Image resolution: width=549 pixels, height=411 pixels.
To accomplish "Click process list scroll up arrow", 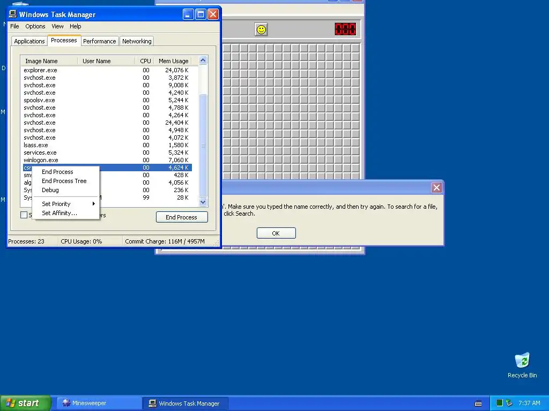I will coord(203,60).
